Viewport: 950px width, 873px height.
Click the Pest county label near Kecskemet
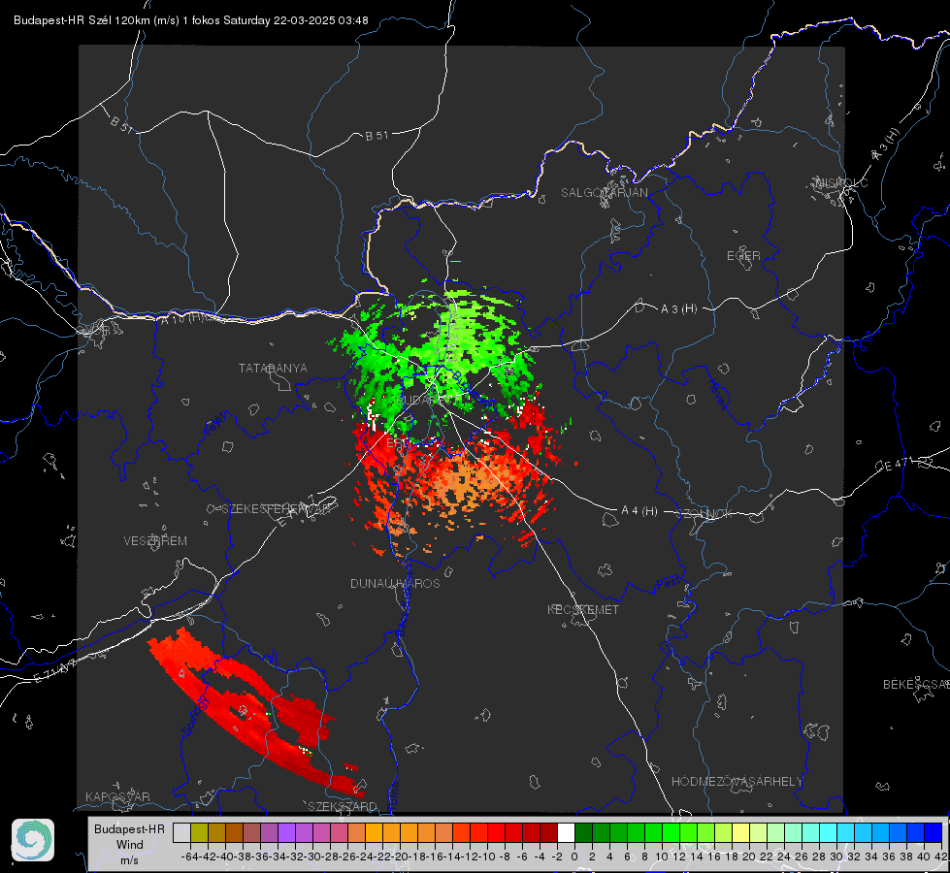coord(669,583)
